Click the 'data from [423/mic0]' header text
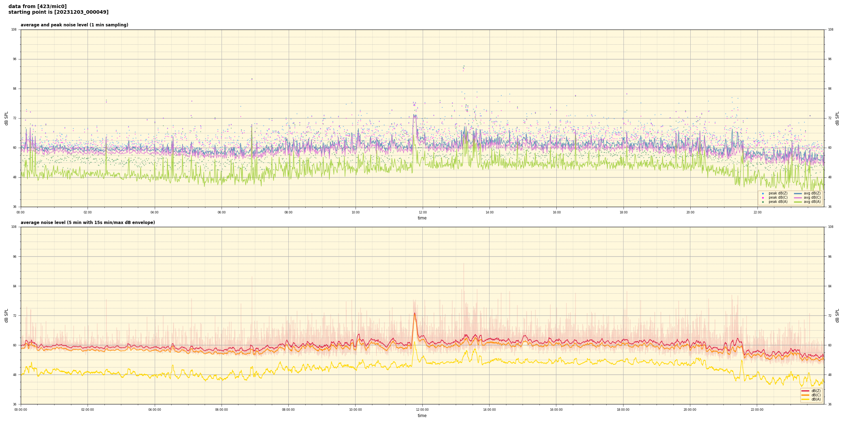This screenshot has height=422, width=844. pyautogui.click(x=38, y=6)
